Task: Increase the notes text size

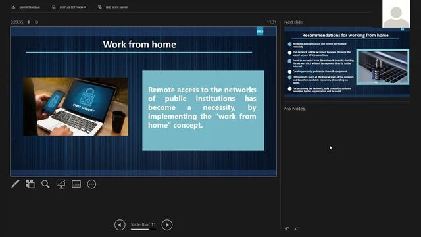Action: point(287,229)
